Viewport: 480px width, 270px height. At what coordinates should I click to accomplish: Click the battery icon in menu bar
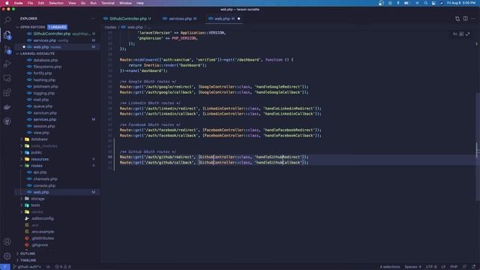(406, 3)
